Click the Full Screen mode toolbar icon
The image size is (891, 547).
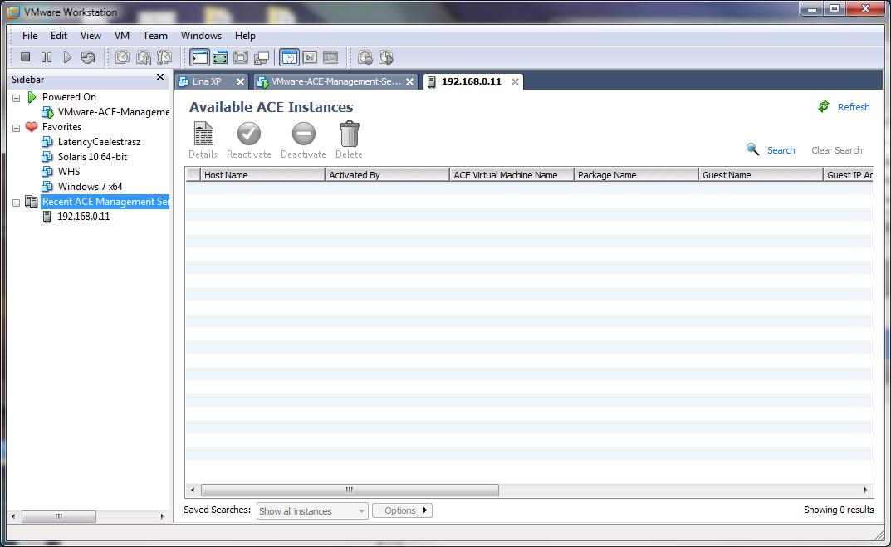tap(220, 57)
